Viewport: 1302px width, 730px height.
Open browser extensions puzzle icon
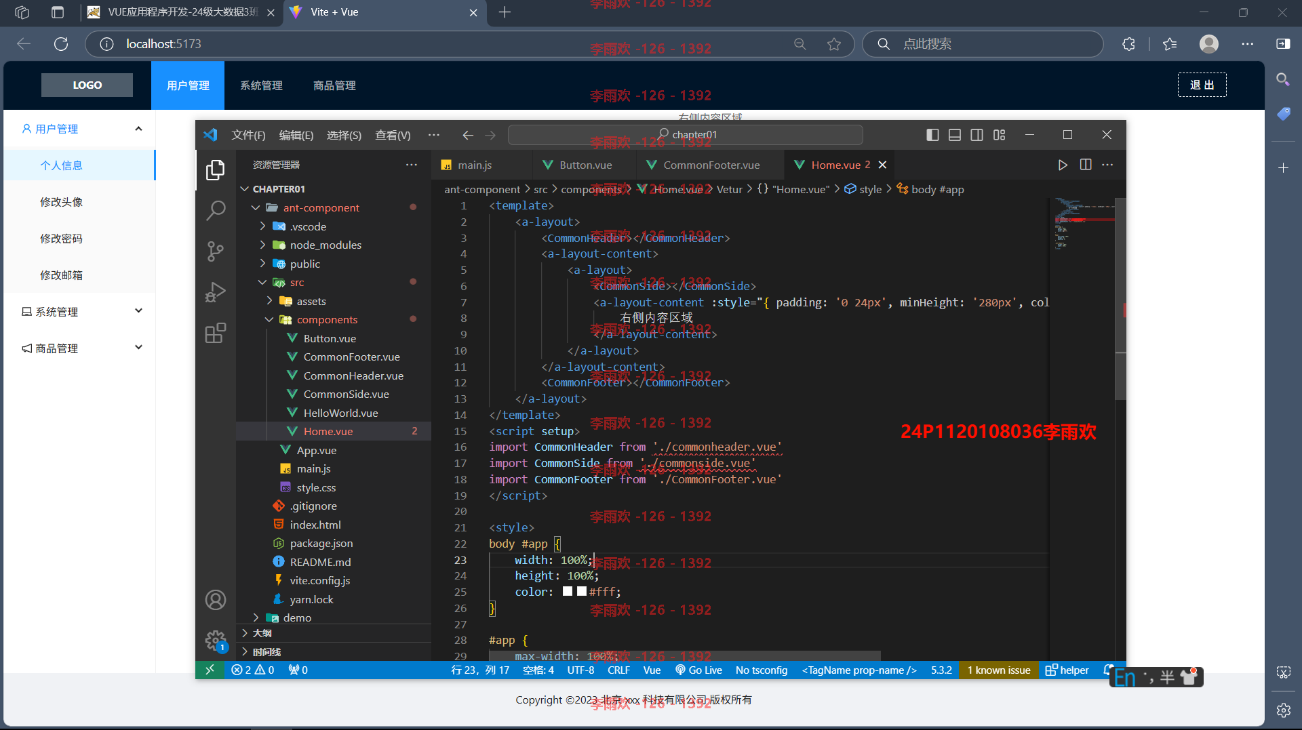tap(1128, 44)
